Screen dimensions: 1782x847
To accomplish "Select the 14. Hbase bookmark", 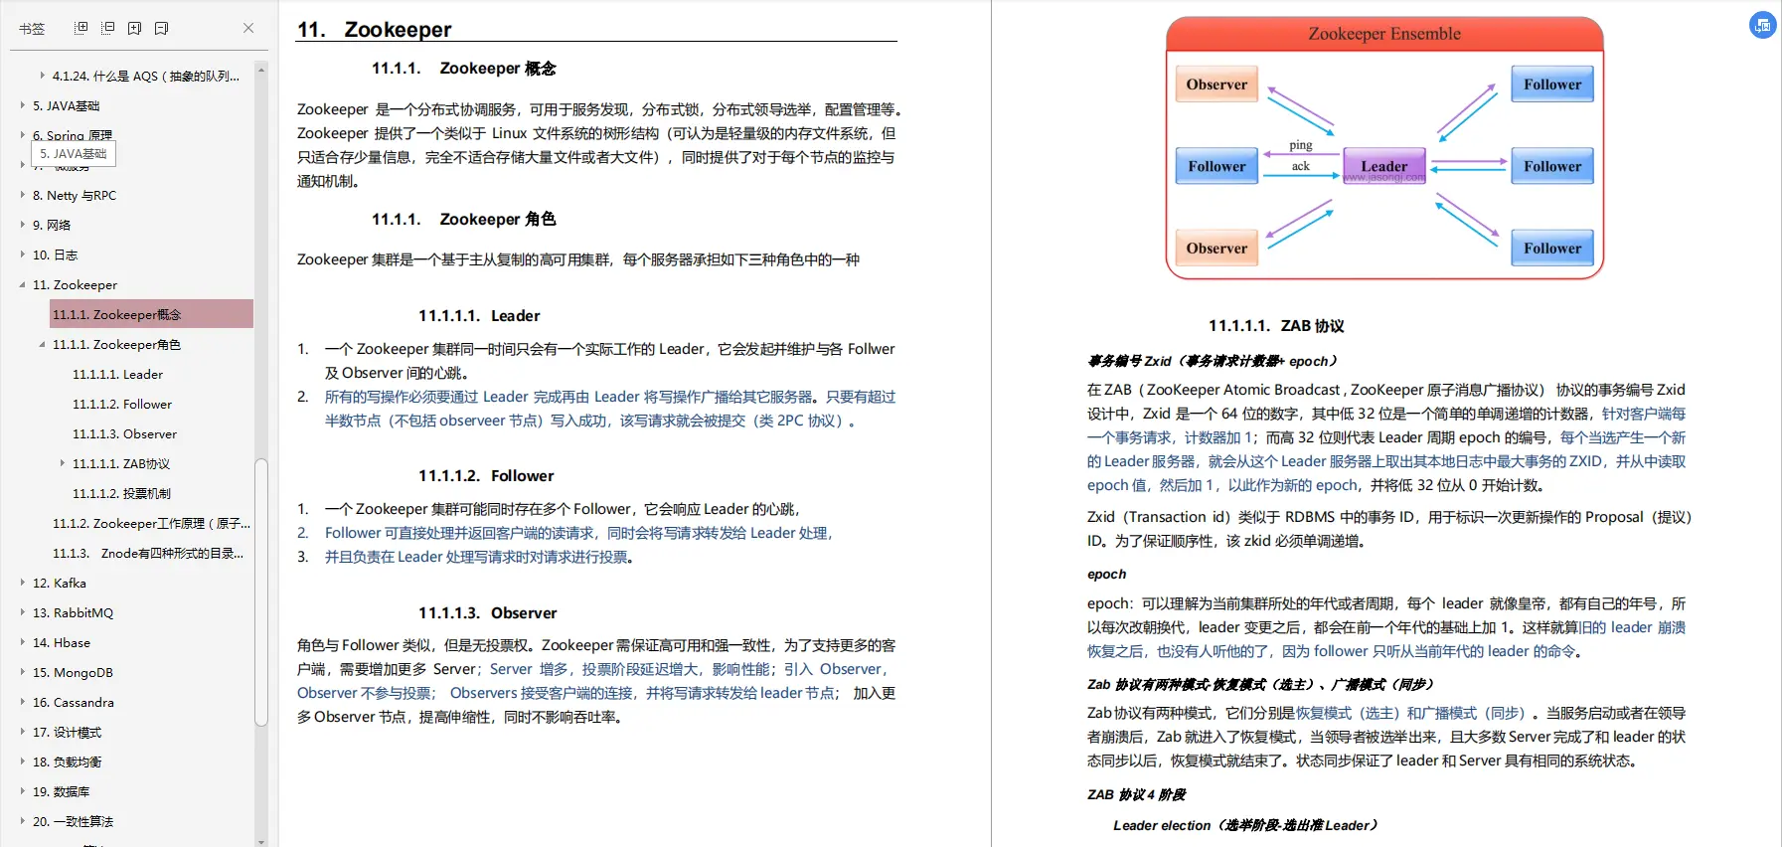I will point(61,642).
